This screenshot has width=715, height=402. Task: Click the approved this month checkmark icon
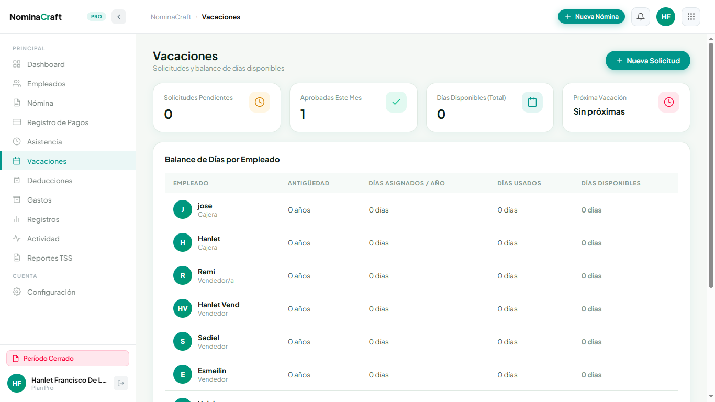tap(396, 102)
